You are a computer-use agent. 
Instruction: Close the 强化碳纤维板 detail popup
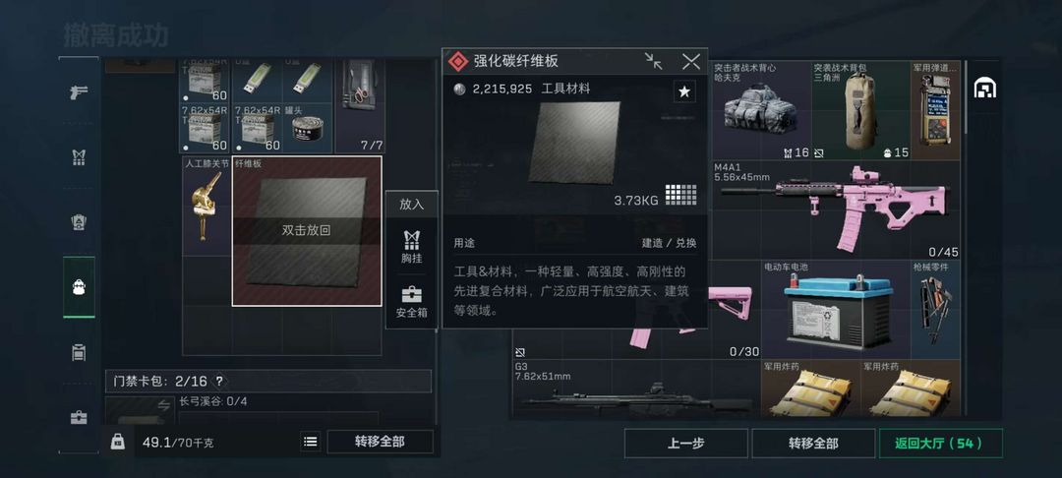[x=691, y=62]
